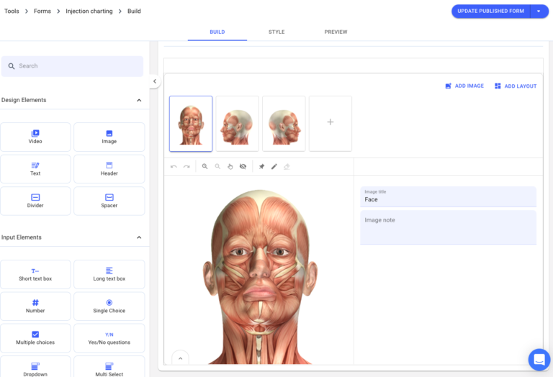Viewport: 553px width, 377px height.
Task: Click into the Image note field
Action: click(449, 227)
